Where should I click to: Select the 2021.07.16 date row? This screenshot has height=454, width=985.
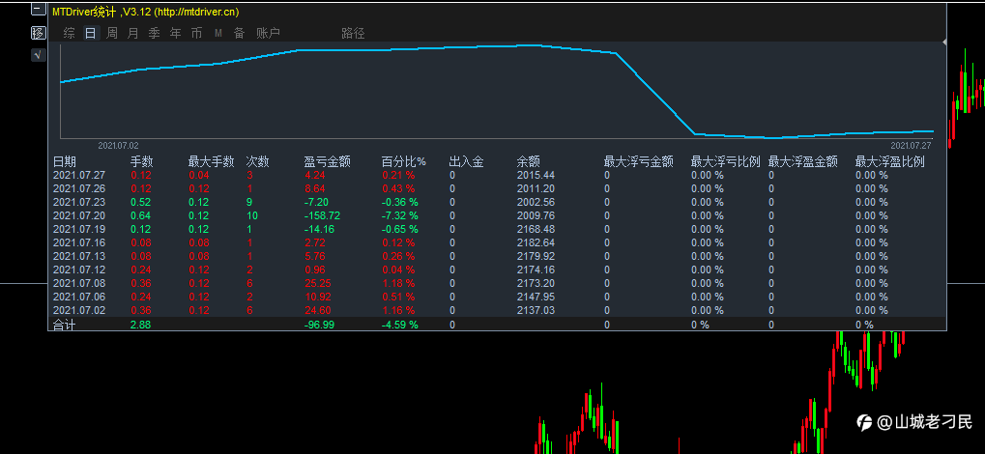click(496, 242)
